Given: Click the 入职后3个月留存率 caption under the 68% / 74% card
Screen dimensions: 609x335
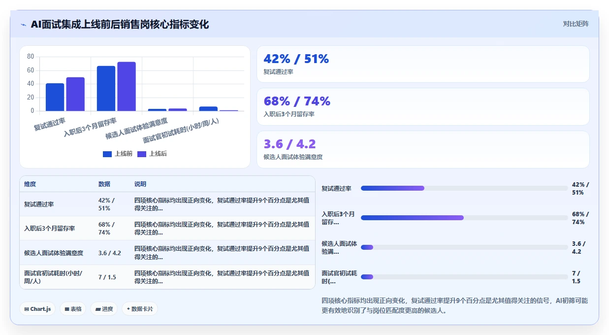Looking at the screenshot, I should click(x=289, y=114).
